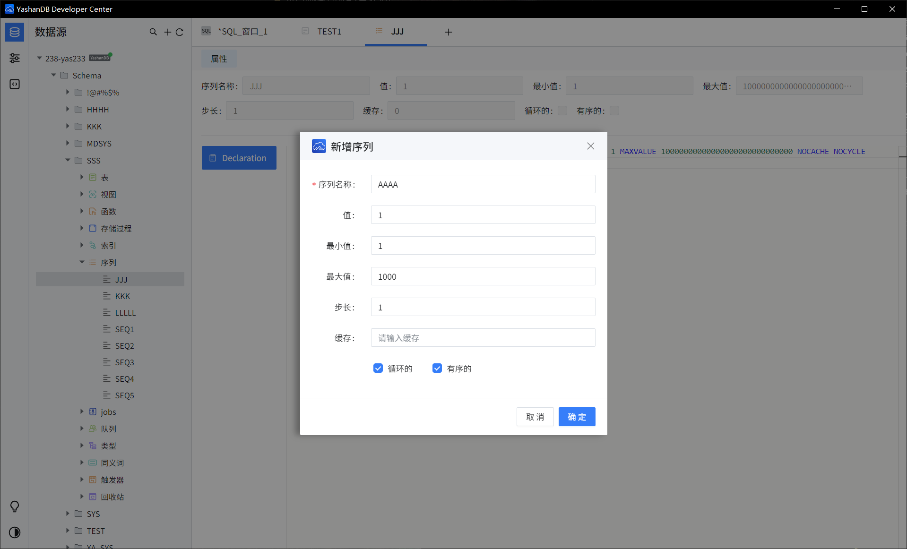Select the JJJ tab
The image size is (907, 549).
(396, 32)
